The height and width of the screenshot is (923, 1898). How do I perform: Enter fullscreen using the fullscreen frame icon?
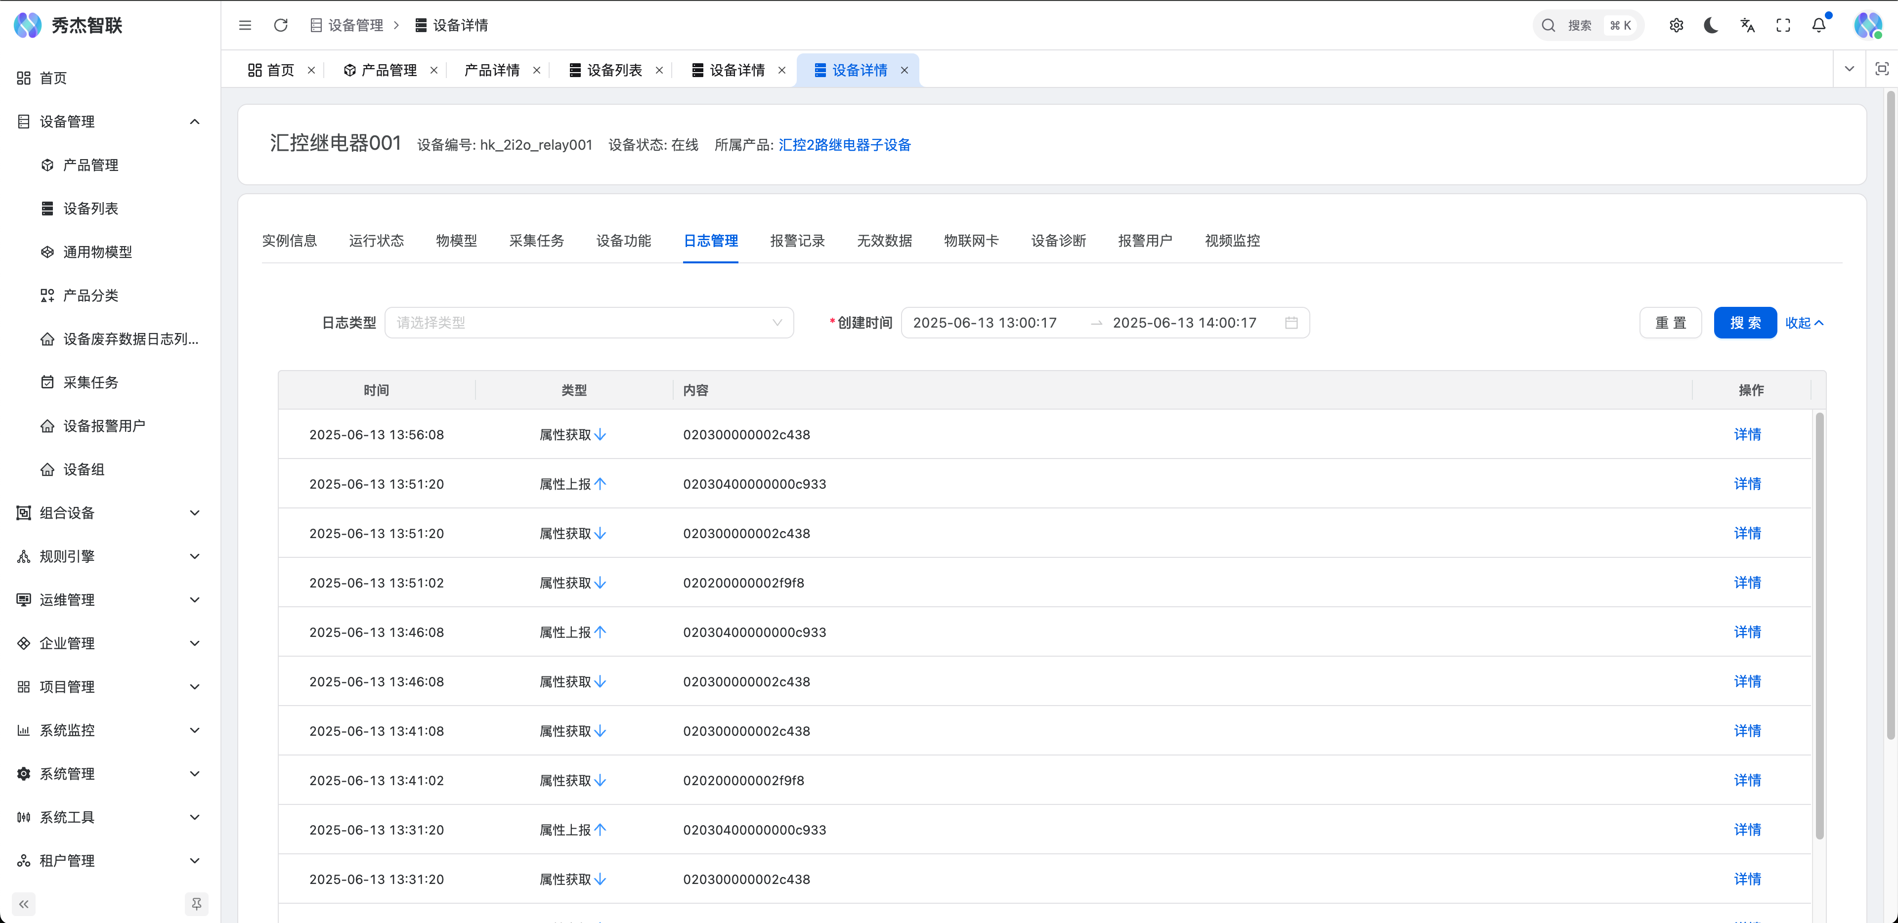1783,25
